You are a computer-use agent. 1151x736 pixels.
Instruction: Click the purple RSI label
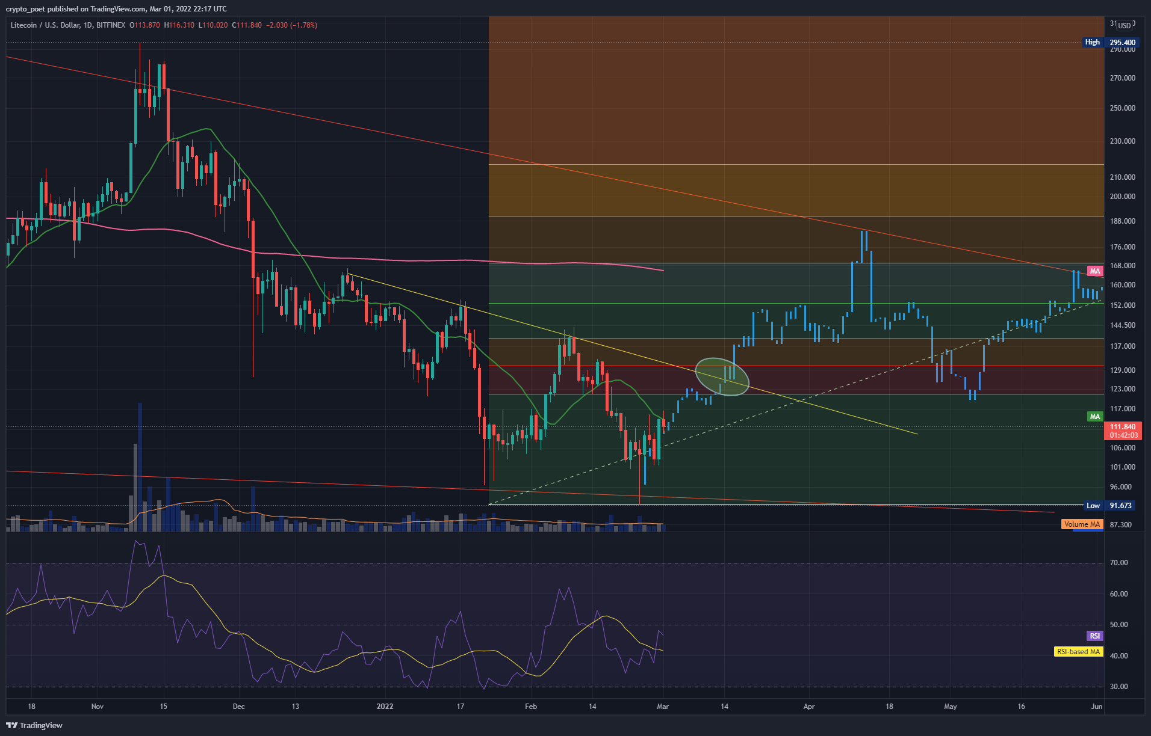(1095, 636)
